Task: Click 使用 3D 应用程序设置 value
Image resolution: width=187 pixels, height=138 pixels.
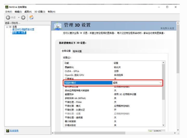Action: (x=125, y=94)
